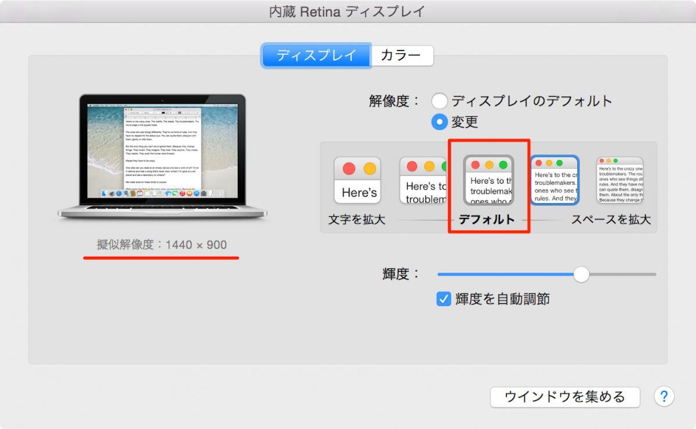Choose the second scaled-text preview thumbnail
The height and width of the screenshot is (429, 696).
(x=423, y=180)
